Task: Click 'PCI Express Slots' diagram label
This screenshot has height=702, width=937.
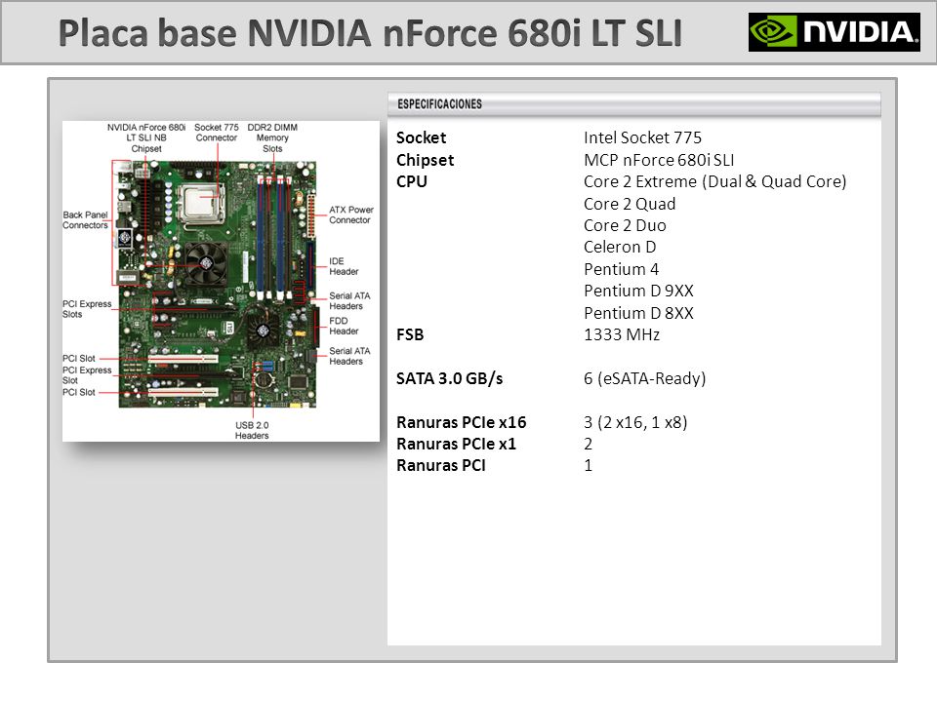Action: (87, 309)
